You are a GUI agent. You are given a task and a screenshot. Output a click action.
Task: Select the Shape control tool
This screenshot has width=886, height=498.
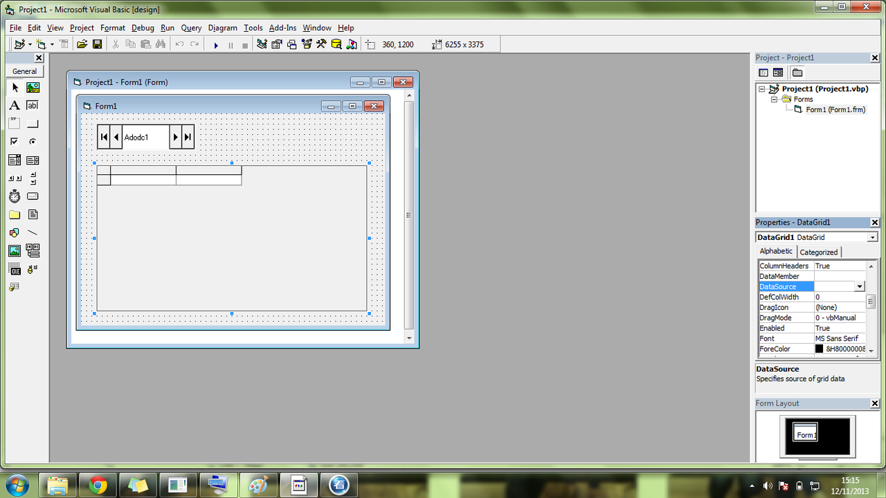point(15,232)
